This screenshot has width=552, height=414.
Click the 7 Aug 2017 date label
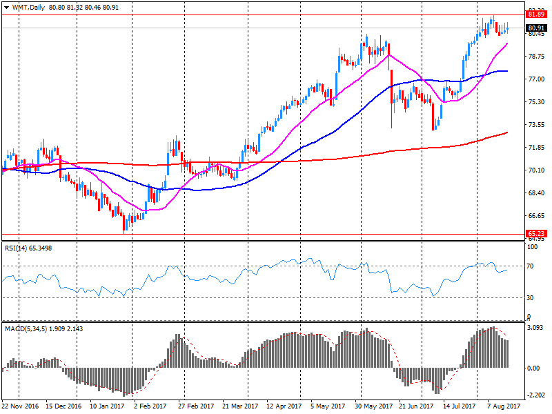504,406
